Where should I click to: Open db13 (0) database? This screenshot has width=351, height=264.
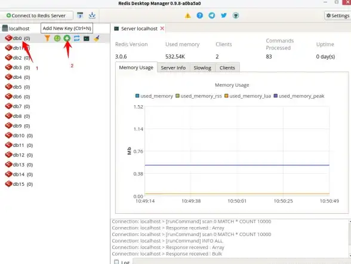pos(23,165)
